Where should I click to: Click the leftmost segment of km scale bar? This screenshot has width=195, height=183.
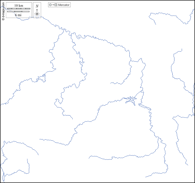(x=10, y=9)
